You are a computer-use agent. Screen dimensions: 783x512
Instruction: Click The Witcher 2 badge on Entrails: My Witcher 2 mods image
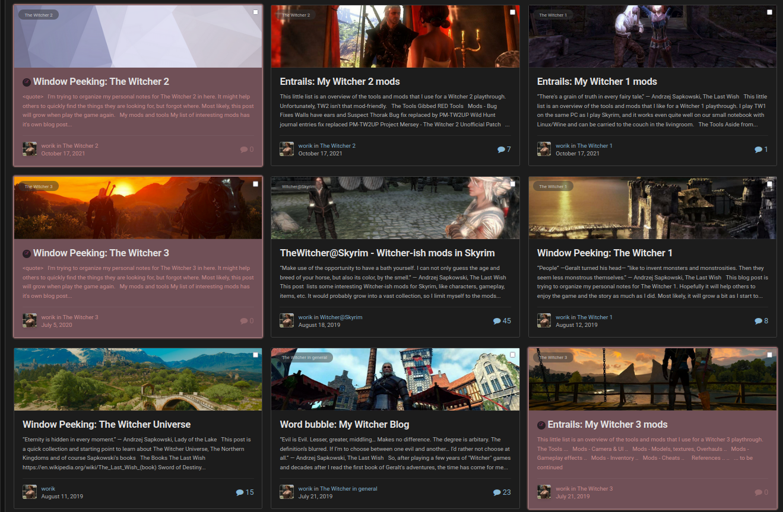(x=296, y=15)
